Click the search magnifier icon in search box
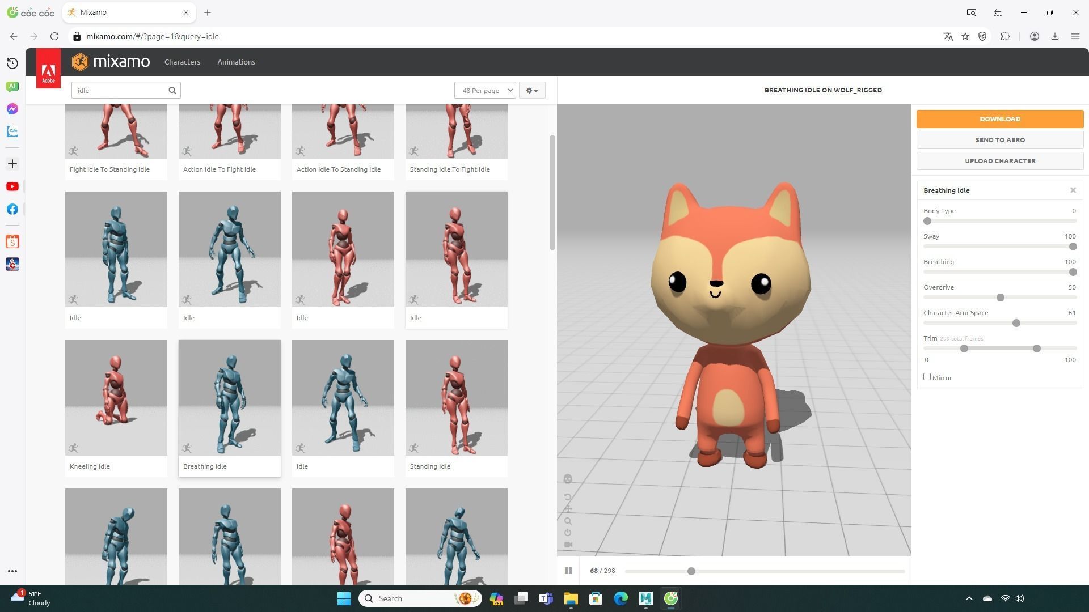Screen dimensions: 1089x612 pos(172,90)
